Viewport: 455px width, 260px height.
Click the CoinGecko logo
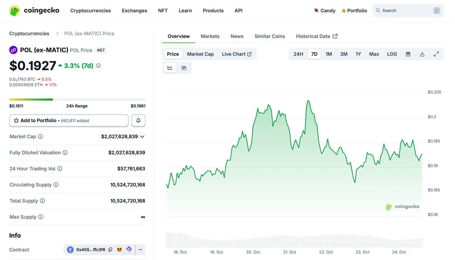click(35, 11)
